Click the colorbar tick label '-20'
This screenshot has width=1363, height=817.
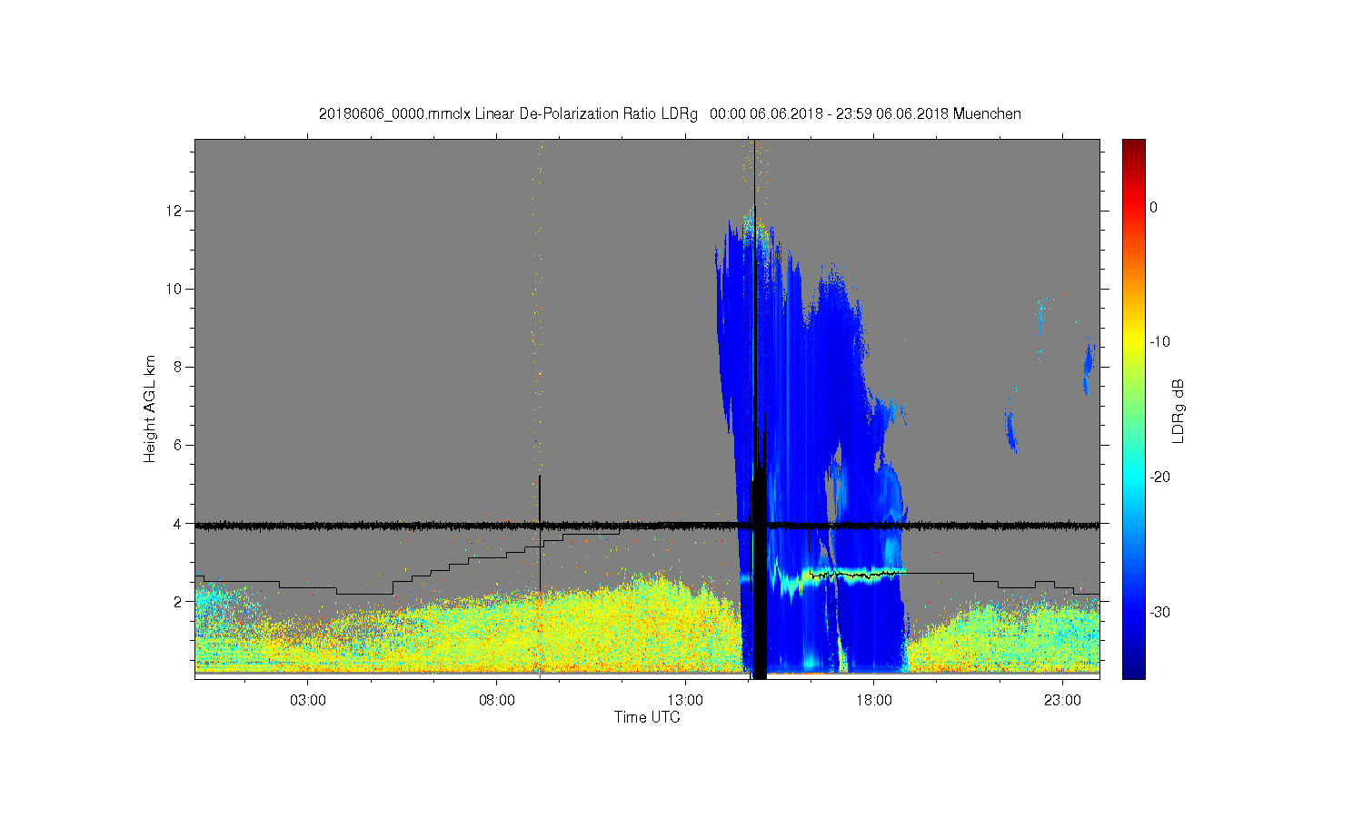point(1159,477)
